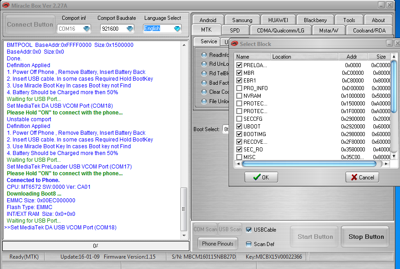Click the log pane scroll down arrow
The image size is (400, 269).
[x=184, y=235]
